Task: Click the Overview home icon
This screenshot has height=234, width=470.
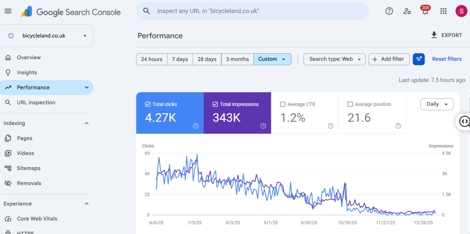Action: pos(8,57)
